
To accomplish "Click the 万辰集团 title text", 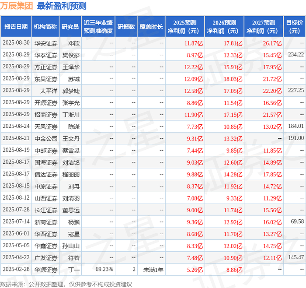I will 17,6.
